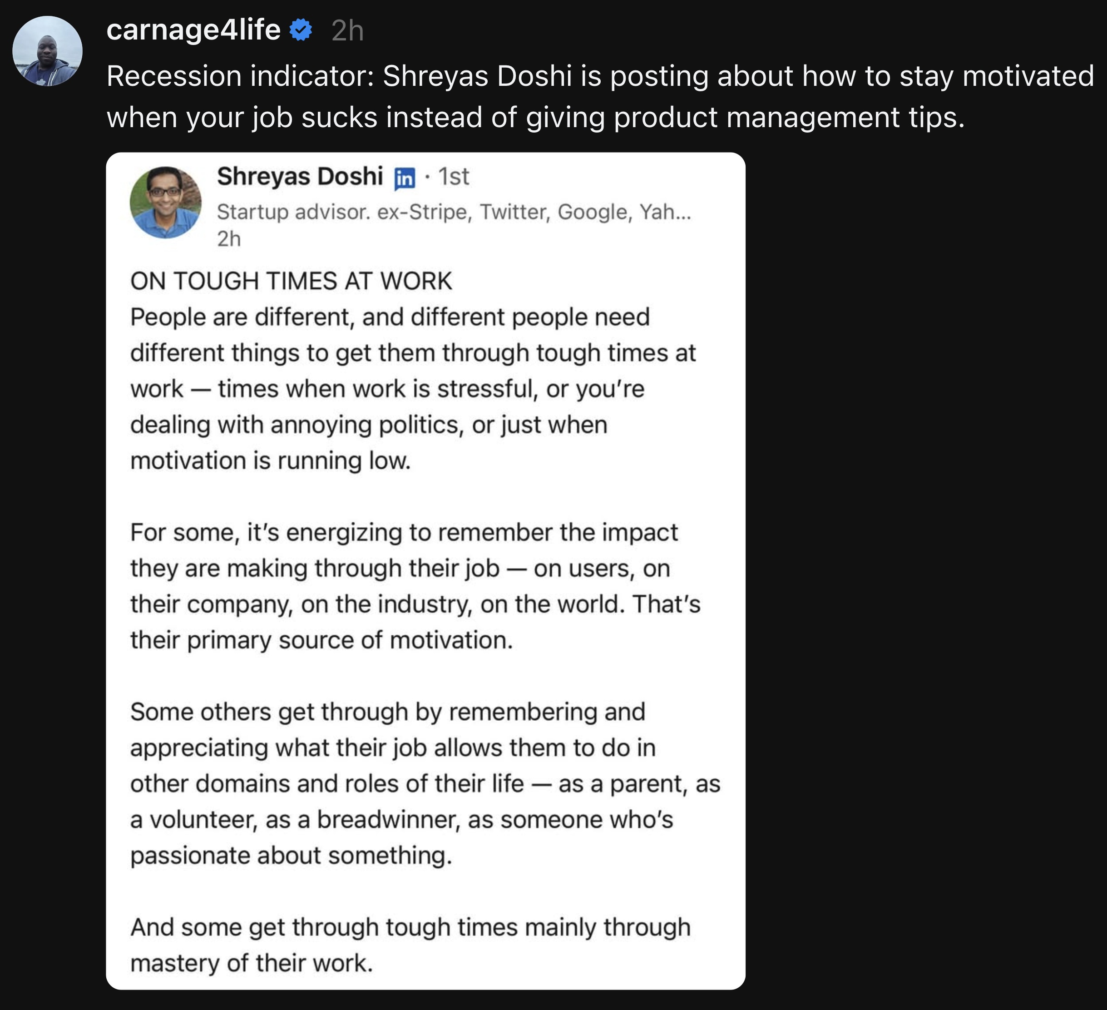Click the Recession indicator post text
This screenshot has width=1107, height=1010.
click(x=600, y=96)
